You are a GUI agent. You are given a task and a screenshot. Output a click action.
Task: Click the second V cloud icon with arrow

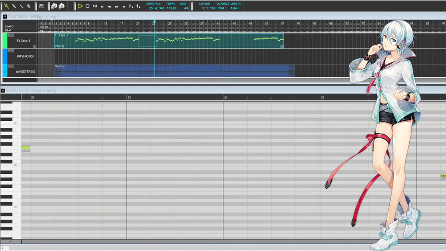point(61,6)
